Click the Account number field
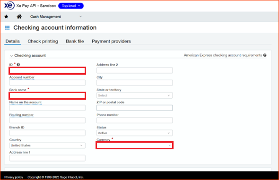 pyautogui.click(x=47, y=83)
